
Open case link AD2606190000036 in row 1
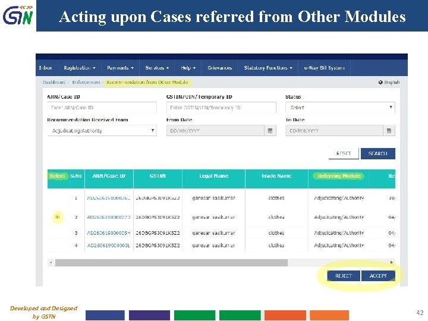coord(109,198)
